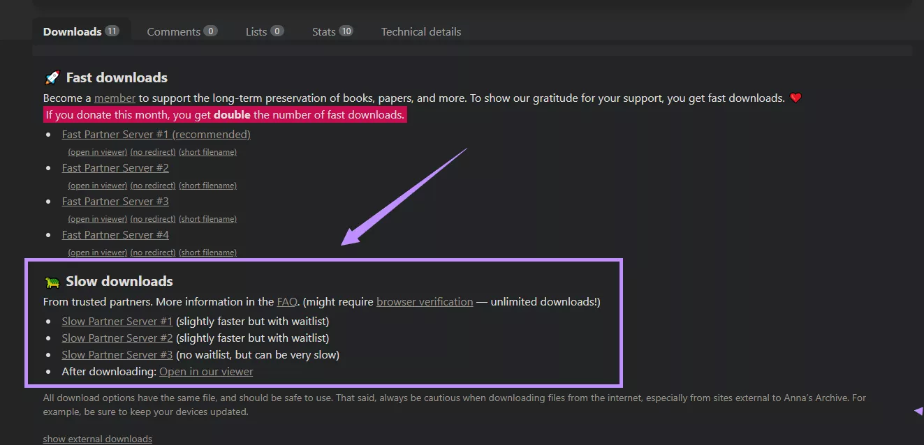Click the turtle icon beside Slow downloads

pyautogui.click(x=52, y=280)
